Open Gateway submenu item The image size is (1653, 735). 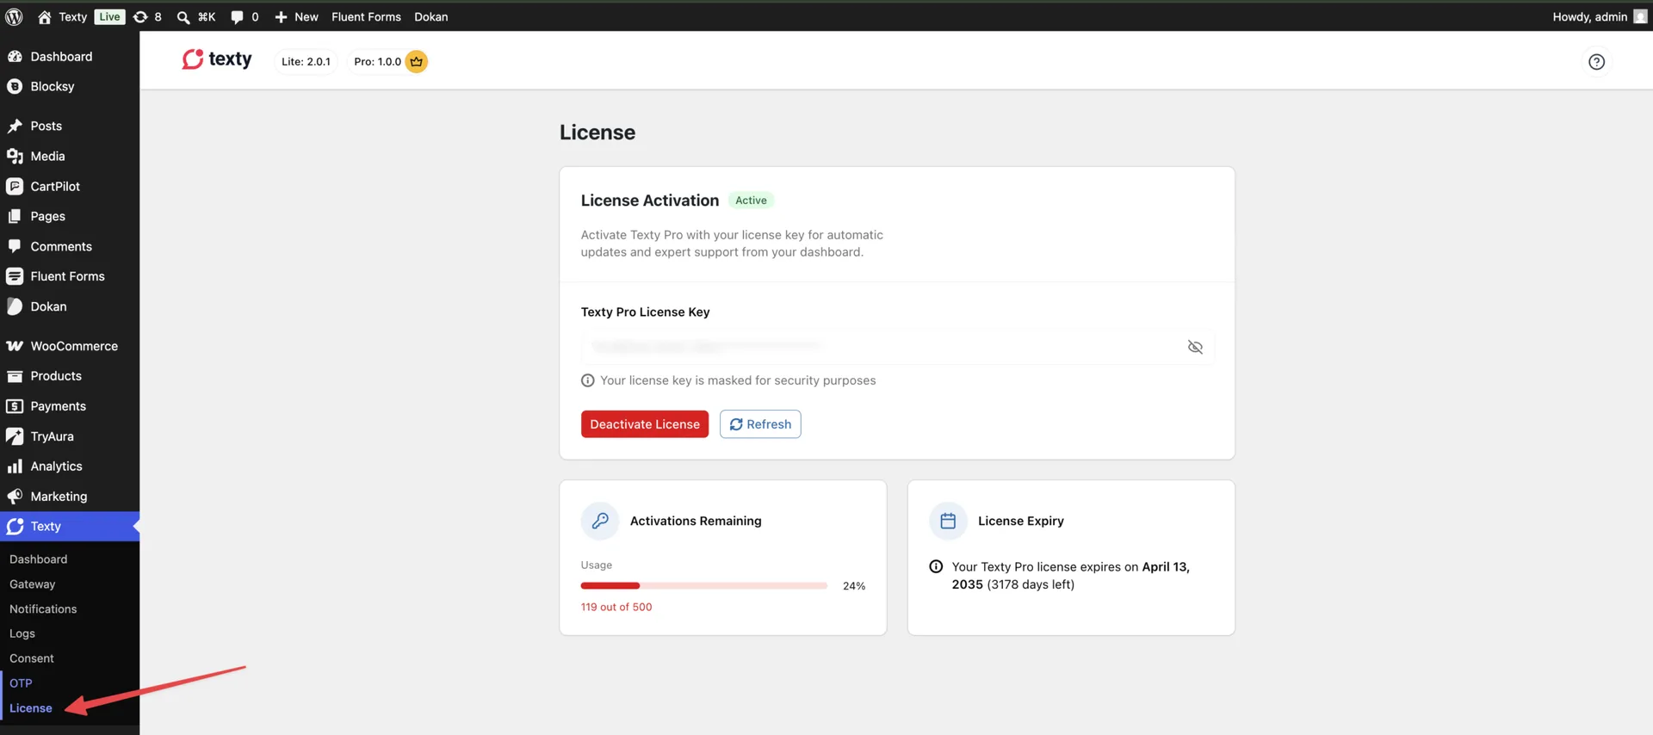pyautogui.click(x=33, y=584)
